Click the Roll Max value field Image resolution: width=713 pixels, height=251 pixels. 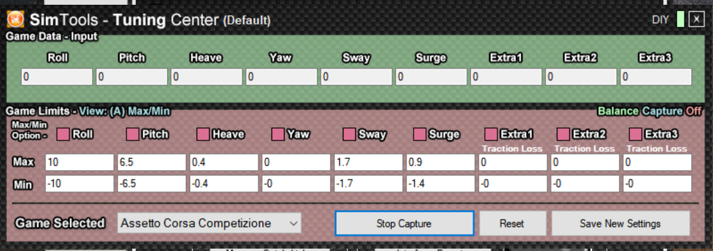(x=79, y=163)
